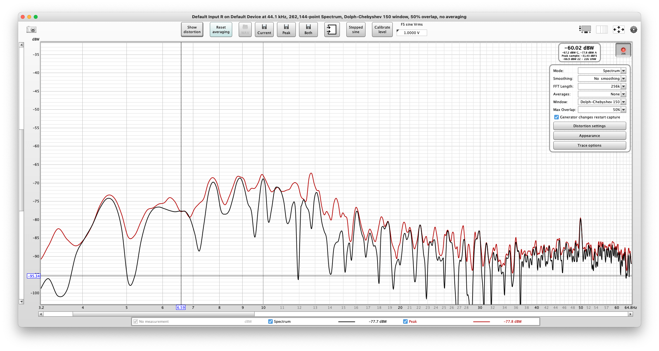Edit the FS sine Vrms field
This screenshot has width=659, height=351.
point(412,33)
